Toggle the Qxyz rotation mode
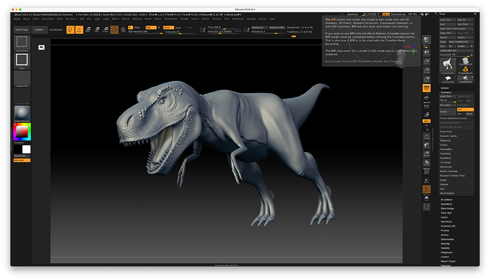 pyautogui.click(x=426, y=121)
